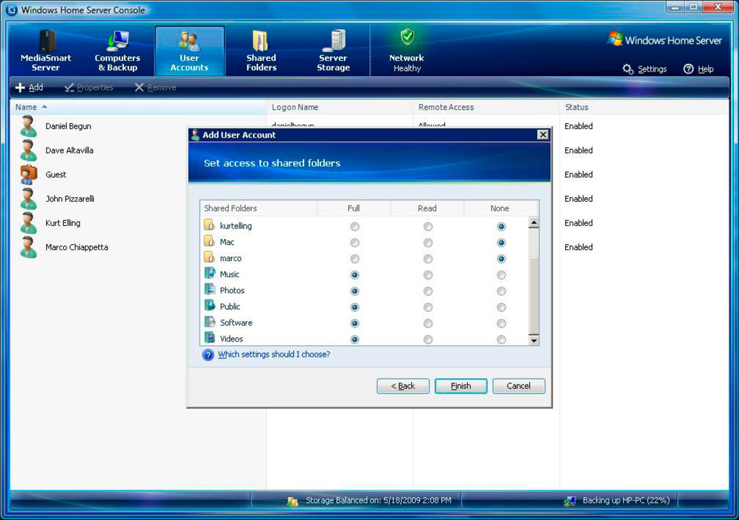Select Daniel Begun user avatar icon
The image size is (739, 520).
28,127
